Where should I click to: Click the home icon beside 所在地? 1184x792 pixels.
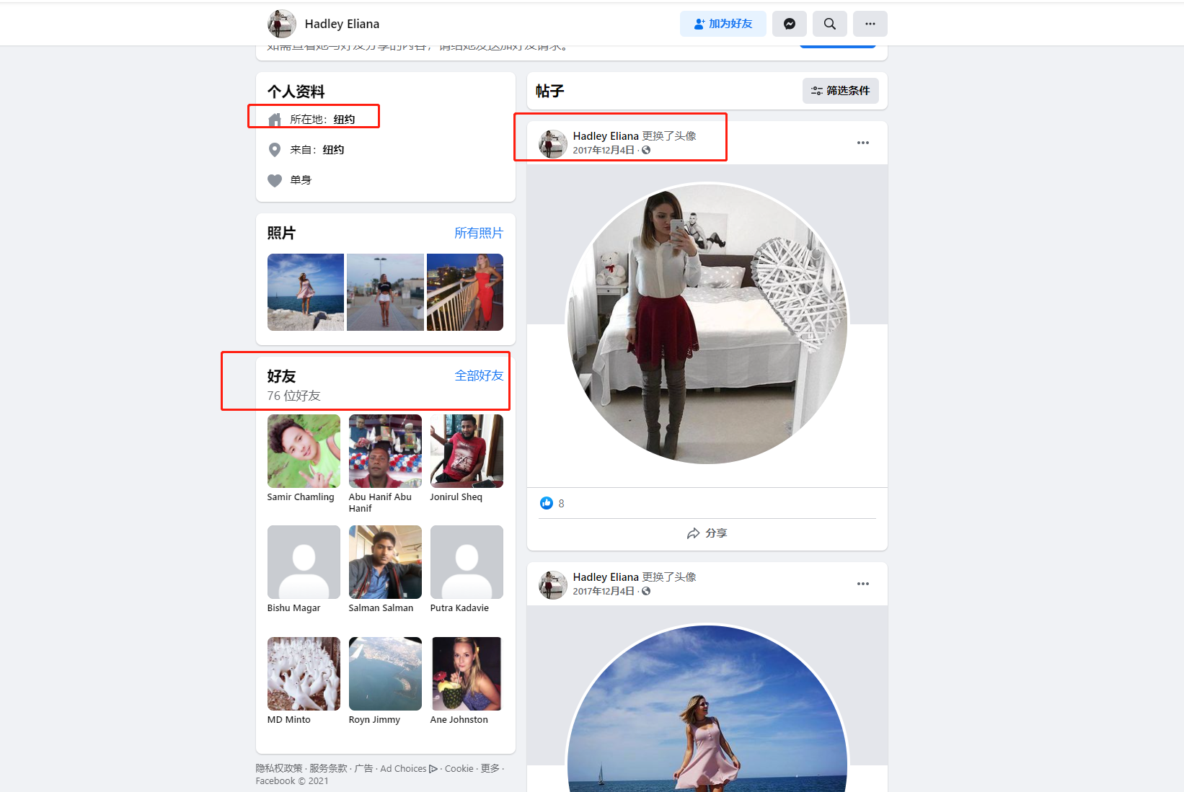pos(275,120)
